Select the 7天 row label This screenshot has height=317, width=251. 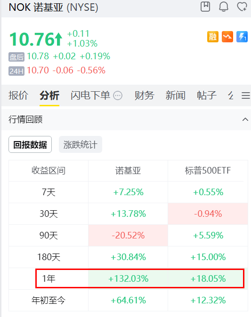[49, 192]
